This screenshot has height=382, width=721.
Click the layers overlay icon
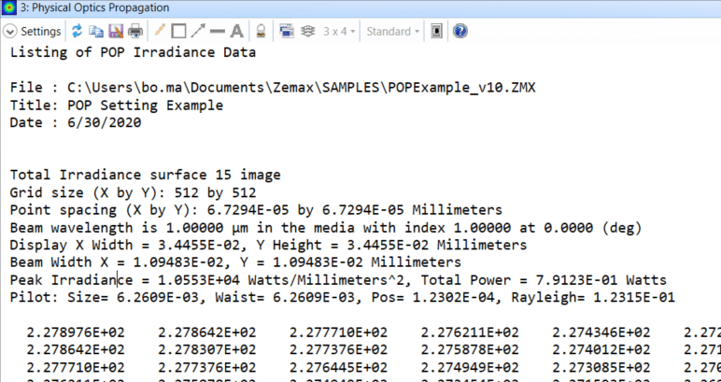[306, 31]
